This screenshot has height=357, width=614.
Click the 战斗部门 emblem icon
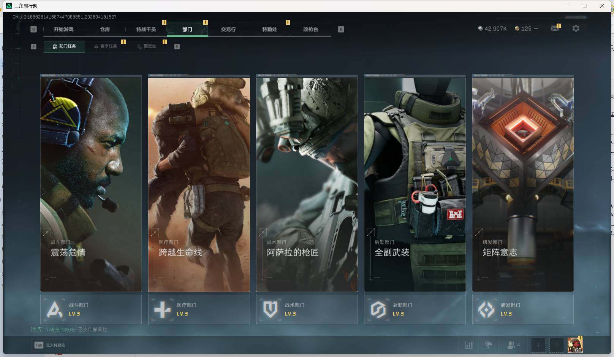click(x=54, y=309)
